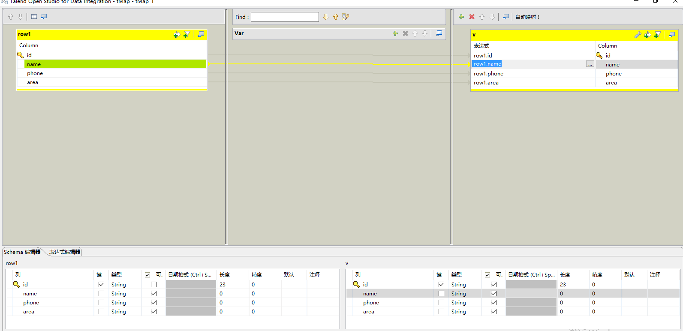Select the highlighted name column in row1 table
683x331 pixels.
pyautogui.click(x=115, y=64)
